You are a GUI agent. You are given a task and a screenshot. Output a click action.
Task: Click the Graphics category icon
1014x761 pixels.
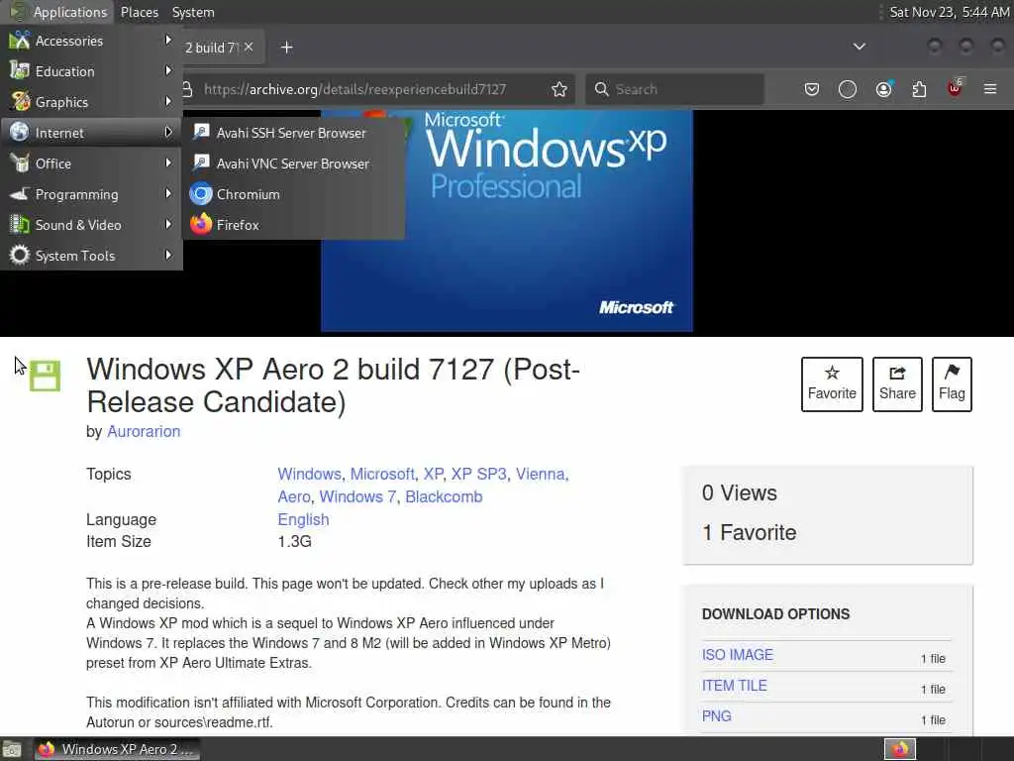pyautogui.click(x=20, y=102)
